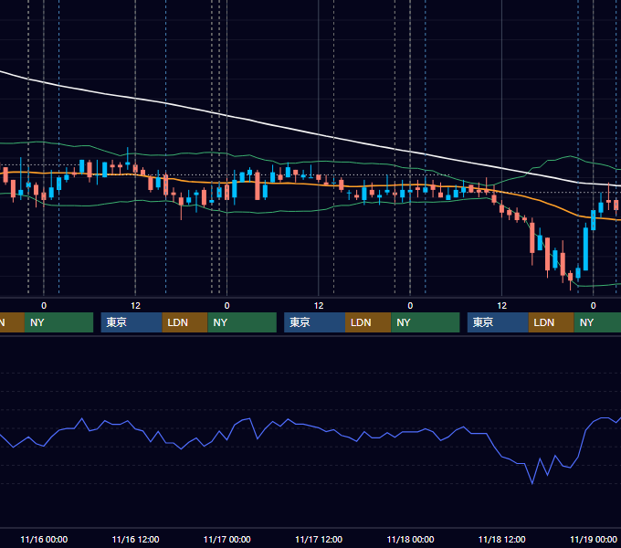This screenshot has width=621, height=548.
Task: Click NY session block spanning 11/16 00:00
Action: click(x=58, y=322)
